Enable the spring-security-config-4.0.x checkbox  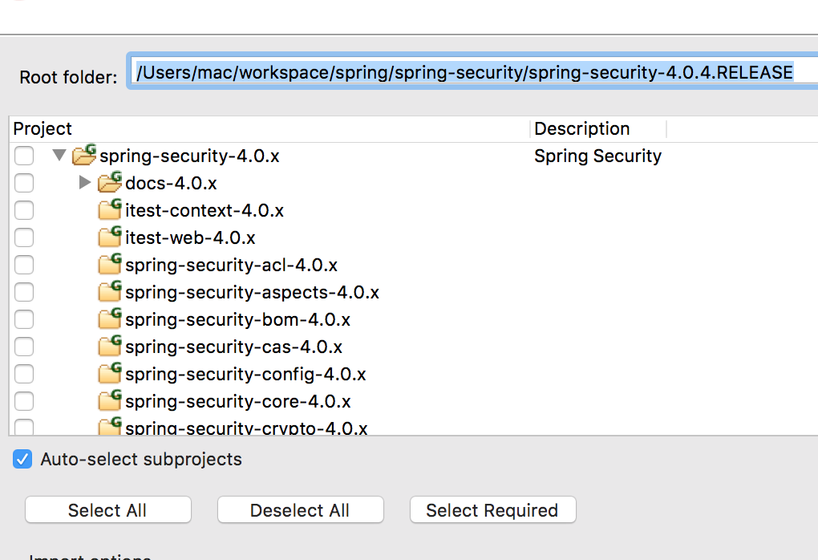tap(24, 374)
